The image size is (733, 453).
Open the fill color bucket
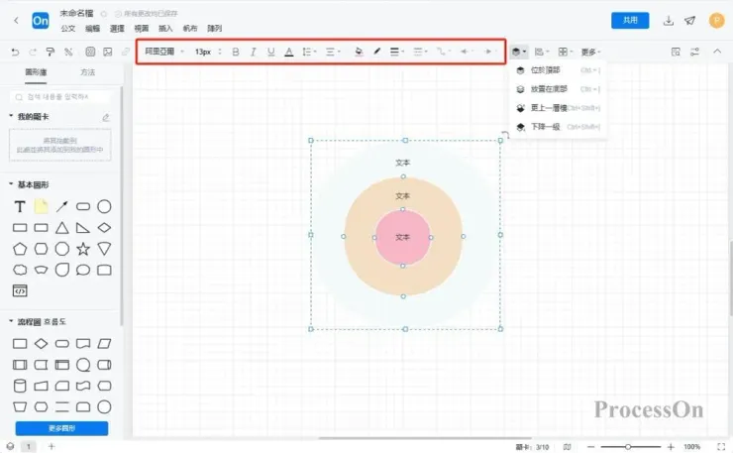[359, 52]
